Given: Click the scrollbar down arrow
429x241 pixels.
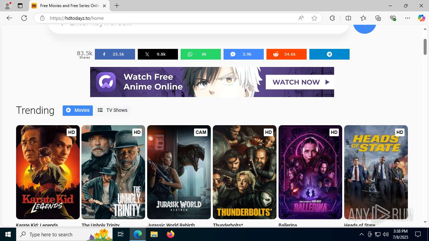Looking at the screenshot, I should click(x=425, y=222).
